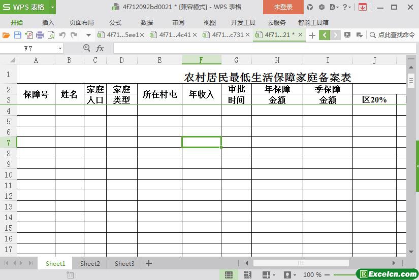The image size is (419, 280).
Task: Click the zoom magnifier beside formula bar
Action: tap(86, 48)
